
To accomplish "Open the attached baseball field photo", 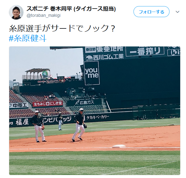I will click(95, 110).
